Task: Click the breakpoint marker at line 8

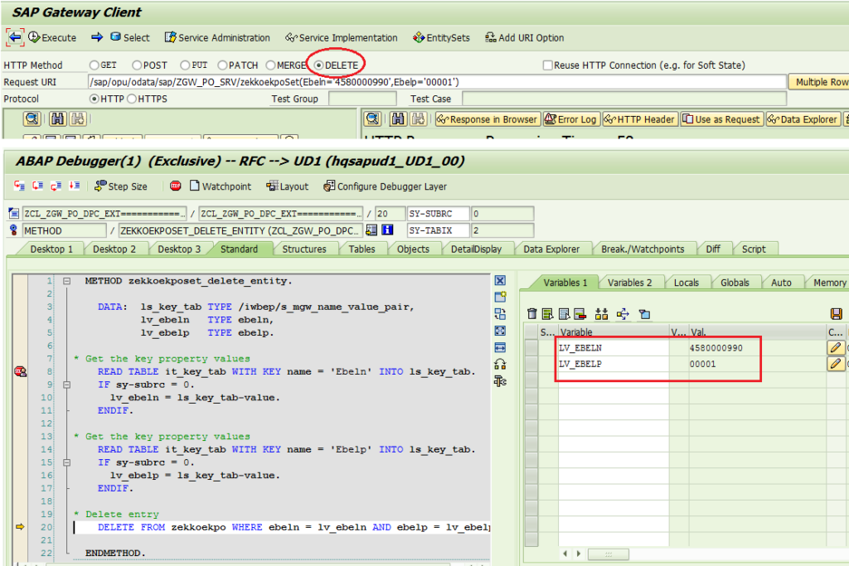Action: 20,371
